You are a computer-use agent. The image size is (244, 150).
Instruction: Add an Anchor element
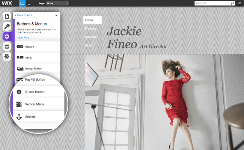pos(38,117)
